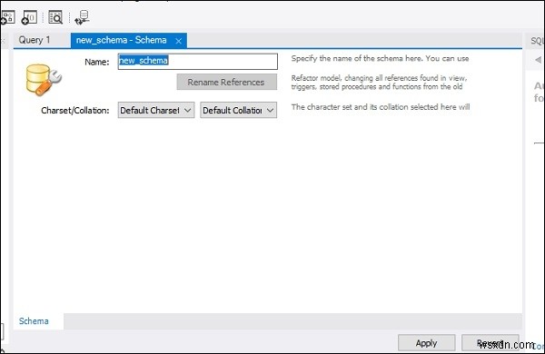Open the search table data tool

coord(55,17)
